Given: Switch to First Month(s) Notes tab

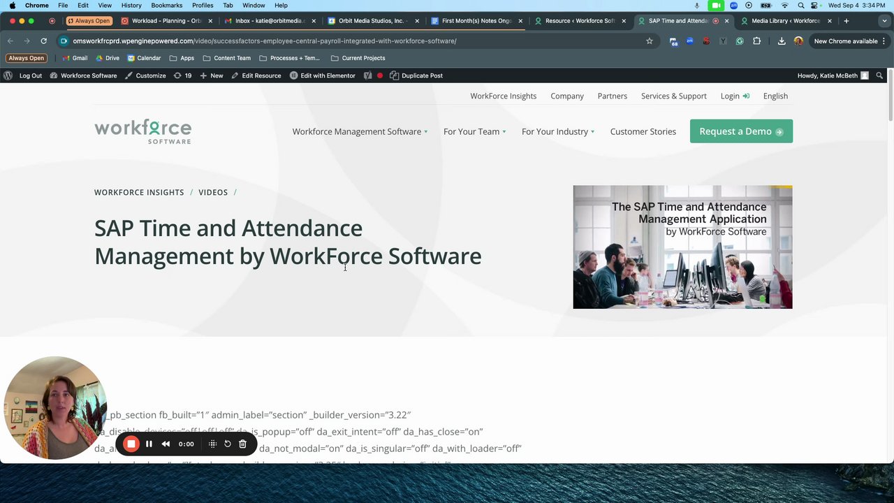Looking at the screenshot, I should (477, 21).
